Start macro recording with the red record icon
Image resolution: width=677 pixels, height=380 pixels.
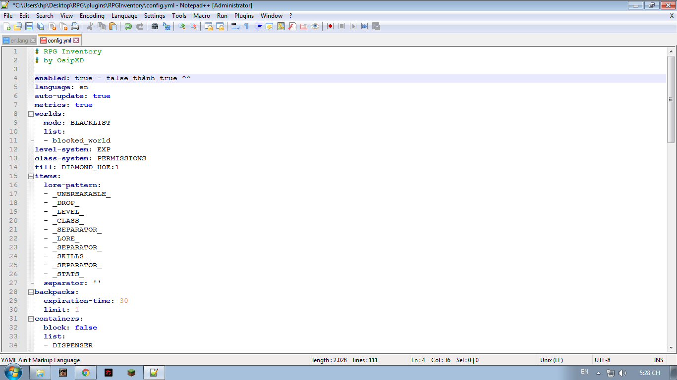click(x=330, y=26)
